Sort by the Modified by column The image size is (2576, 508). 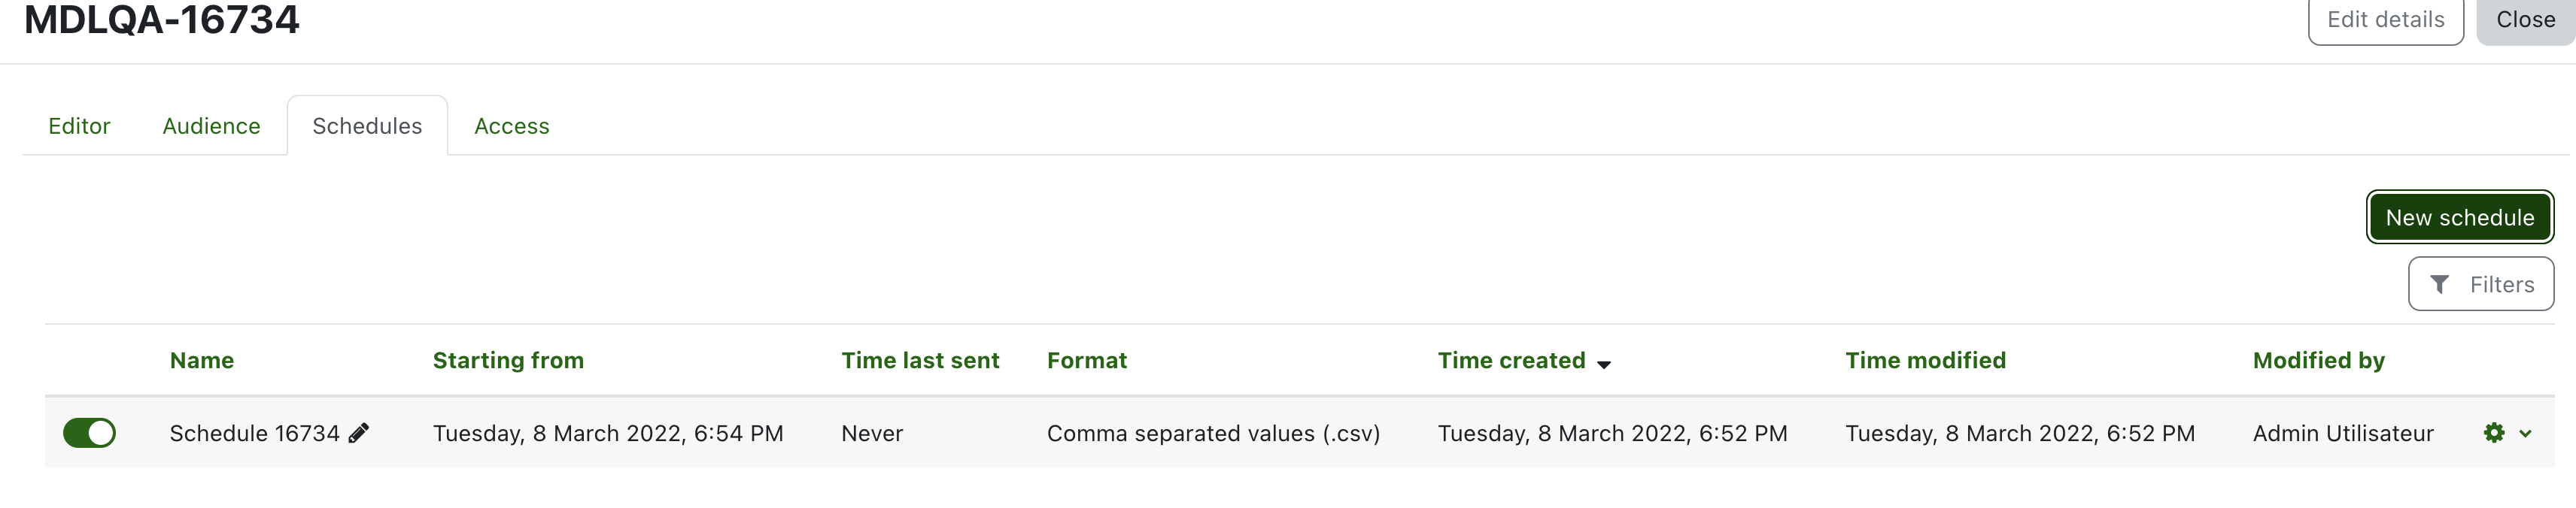pos(2318,360)
